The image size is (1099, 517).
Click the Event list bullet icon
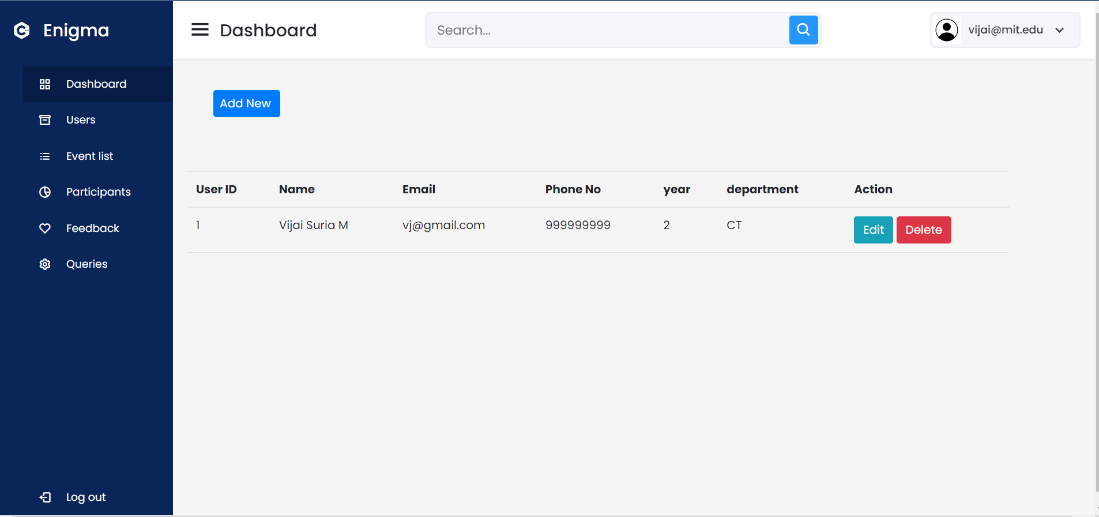(45, 156)
